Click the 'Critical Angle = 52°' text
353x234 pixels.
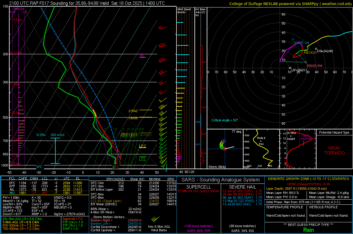pyautogui.click(x=225, y=120)
